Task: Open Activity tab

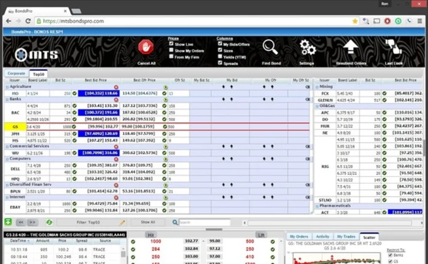Action: [322, 237]
